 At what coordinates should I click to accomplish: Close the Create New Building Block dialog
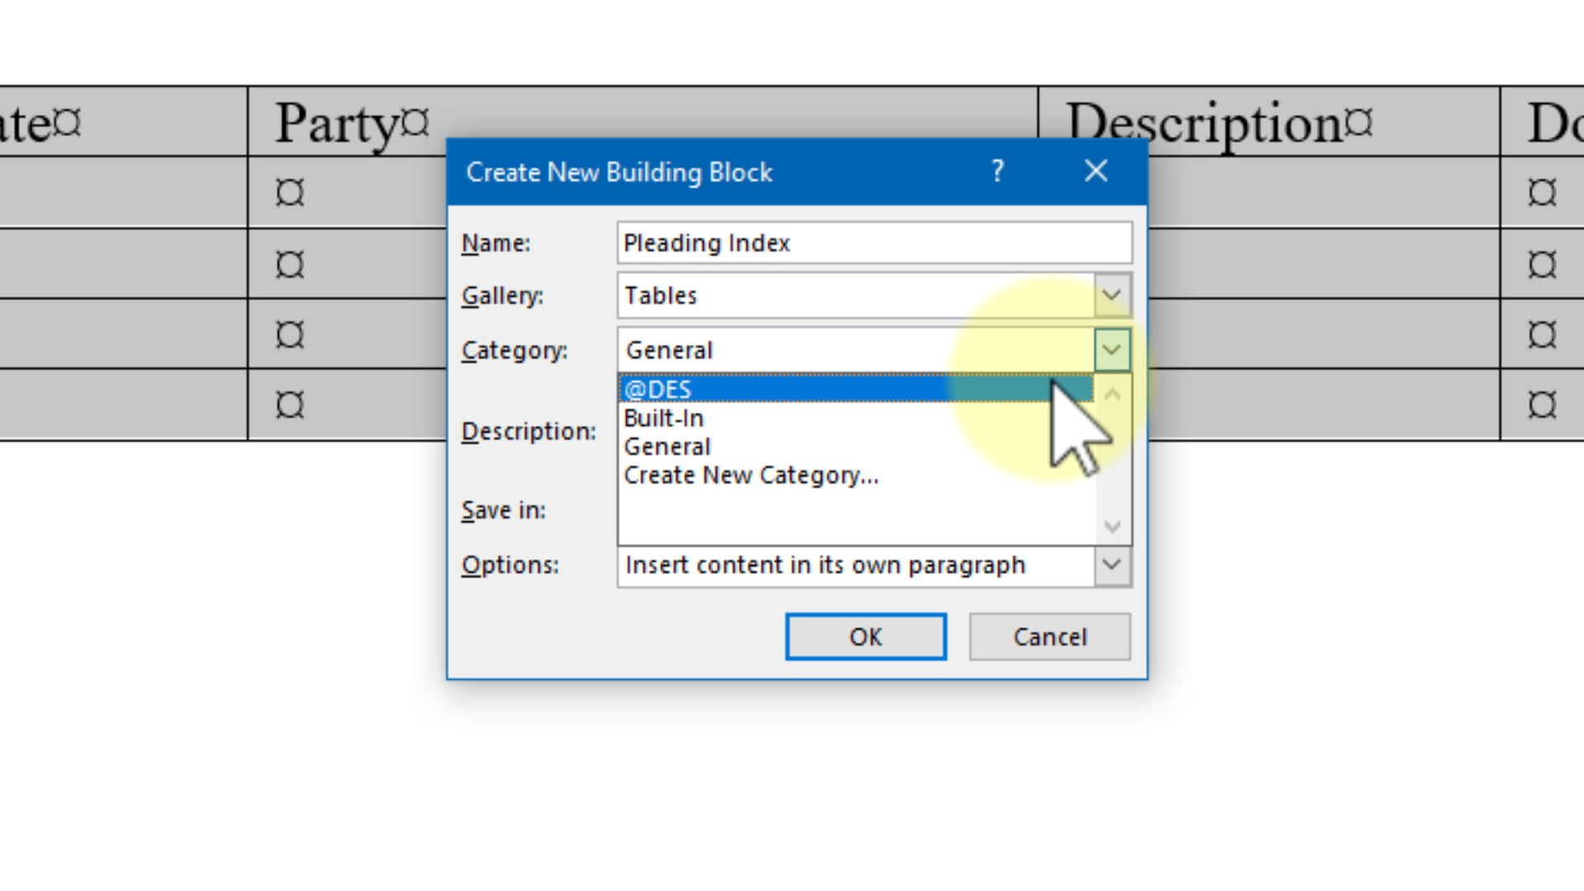pos(1096,171)
